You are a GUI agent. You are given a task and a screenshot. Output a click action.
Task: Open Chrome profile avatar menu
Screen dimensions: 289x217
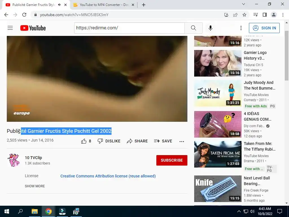click(x=274, y=15)
